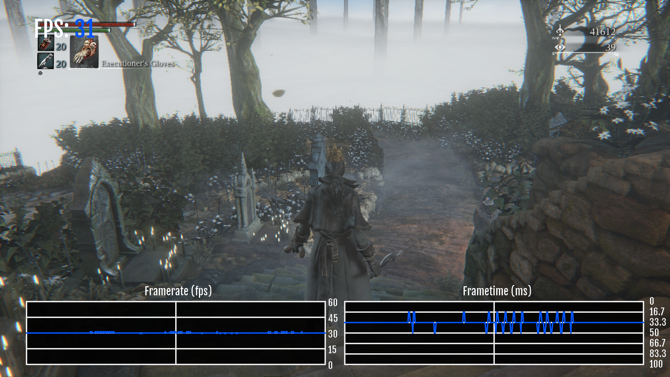The width and height of the screenshot is (670, 377).
Task: Select the Executioner's Gloves item thumbnail
Action: [x=84, y=52]
